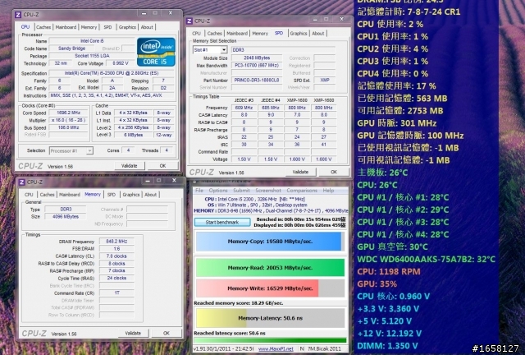Open the Options menu in MaxxMEM

click(x=218, y=191)
